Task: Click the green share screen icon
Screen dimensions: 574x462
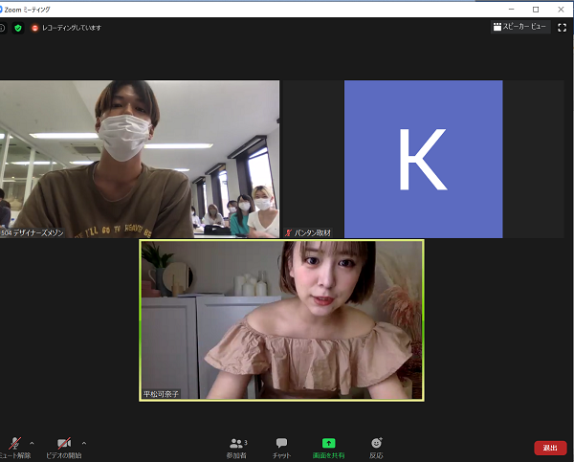Action: (x=328, y=444)
